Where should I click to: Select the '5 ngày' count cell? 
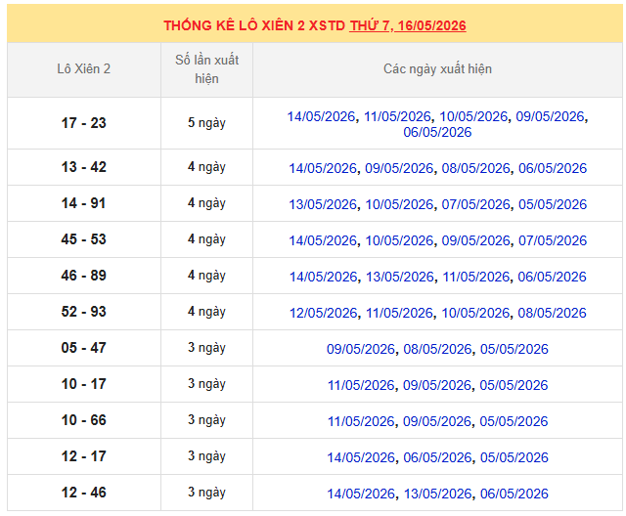coord(206,123)
